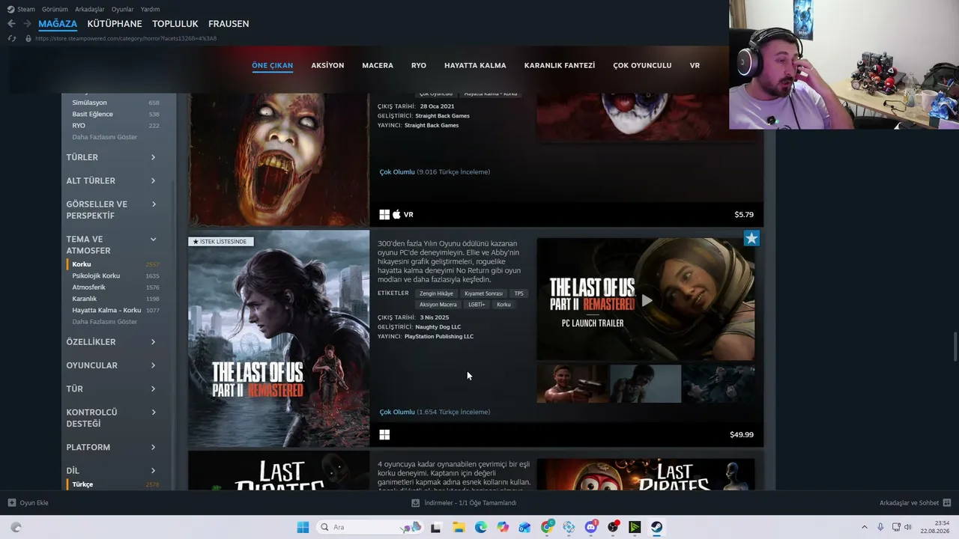Switch to the Steam taskbar icon
959x539 pixels.
click(x=657, y=527)
